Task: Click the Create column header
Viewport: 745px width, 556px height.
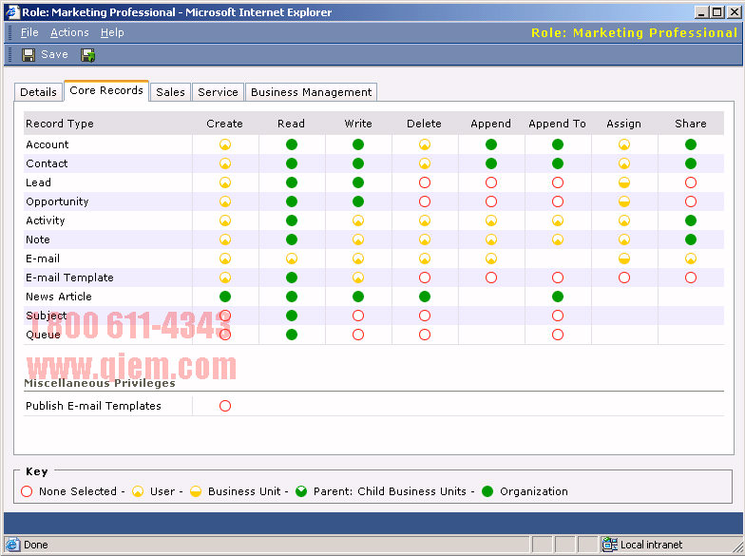Action: [x=224, y=124]
